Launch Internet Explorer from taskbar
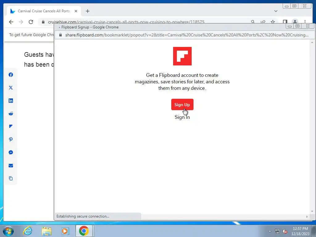The width and height of the screenshot is (316, 237). [x=27, y=231]
